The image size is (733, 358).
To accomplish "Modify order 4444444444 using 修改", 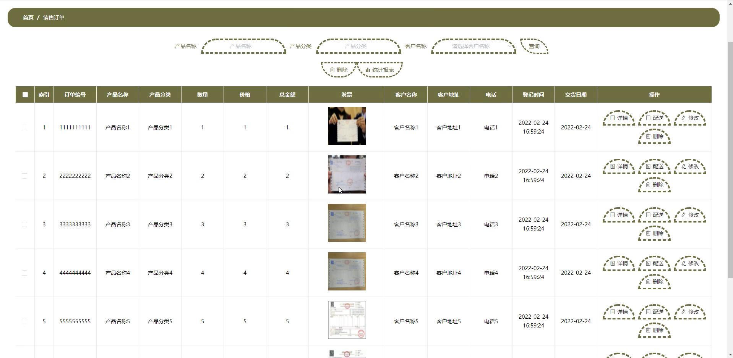I will point(690,263).
